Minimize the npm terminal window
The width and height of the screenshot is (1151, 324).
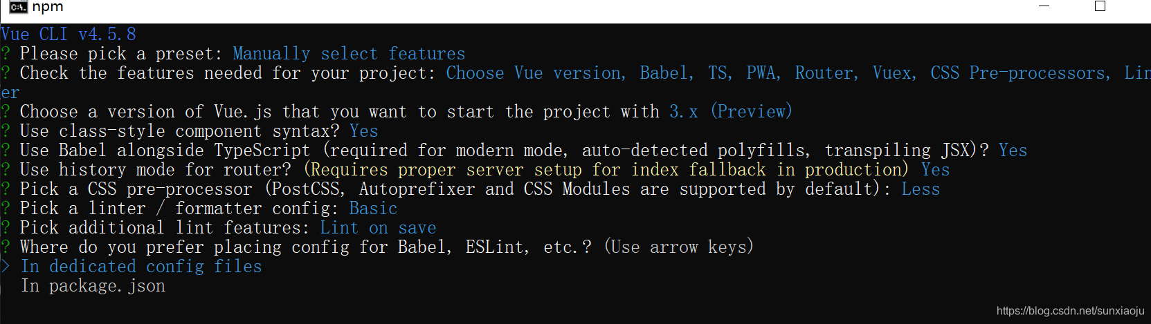tap(1044, 6)
